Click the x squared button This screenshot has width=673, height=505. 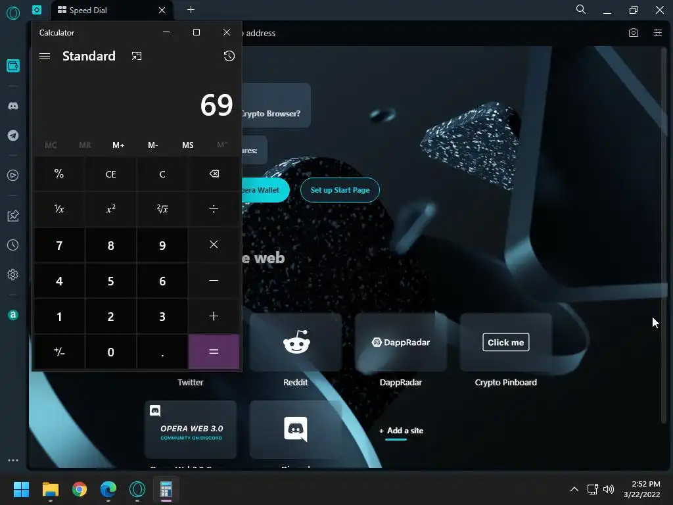pos(110,209)
